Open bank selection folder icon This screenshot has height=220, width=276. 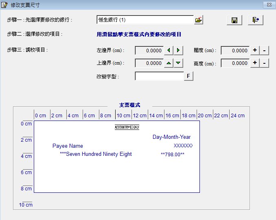(x=198, y=20)
